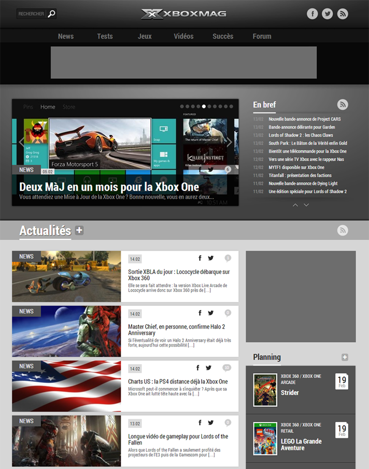Click plus icon next to Planning
The width and height of the screenshot is (369, 469).
(345, 357)
